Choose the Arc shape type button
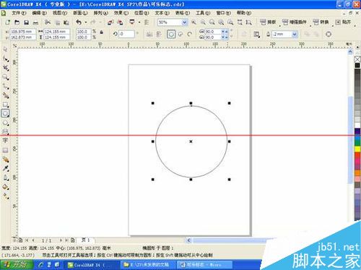Viewport: 361px width, 270px height. coord(189,35)
